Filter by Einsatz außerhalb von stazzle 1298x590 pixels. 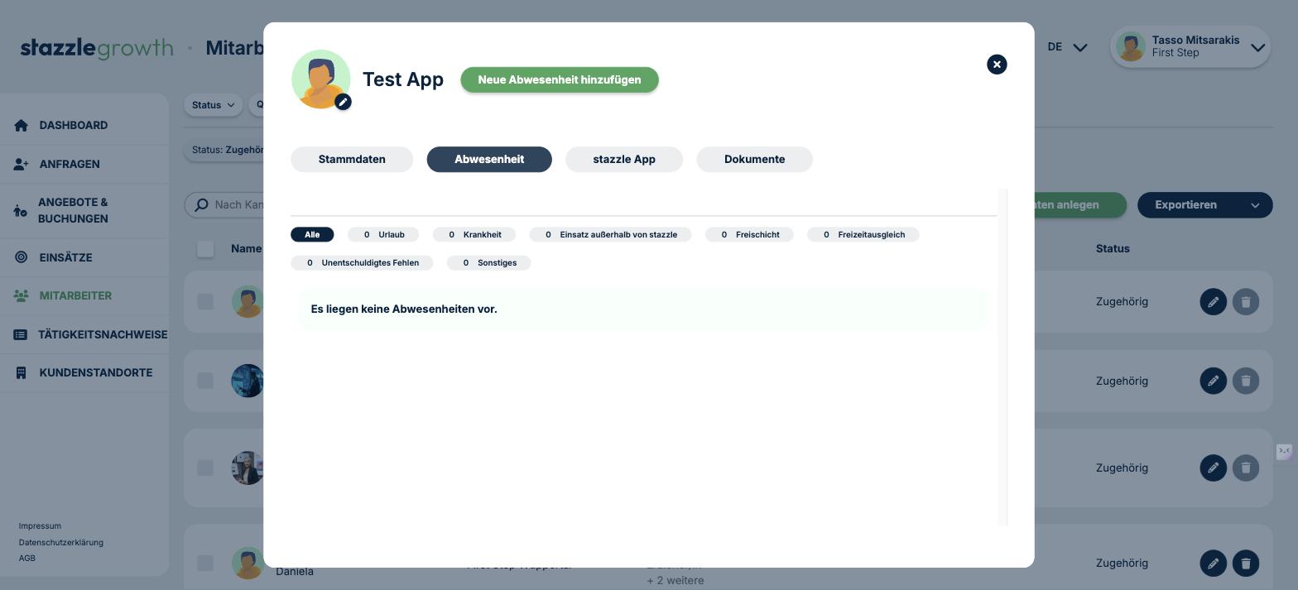point(610,235)
